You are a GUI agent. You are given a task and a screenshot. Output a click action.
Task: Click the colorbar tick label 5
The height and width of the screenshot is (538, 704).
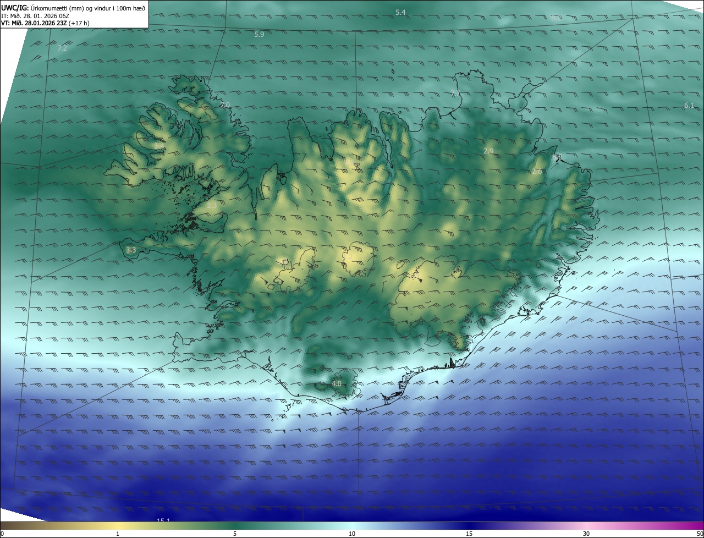click(235, 534)
